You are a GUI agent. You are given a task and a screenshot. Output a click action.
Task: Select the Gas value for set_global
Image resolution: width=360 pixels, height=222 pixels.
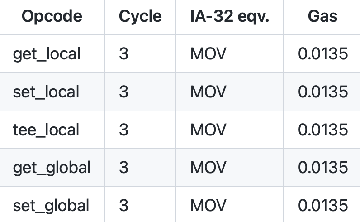pyautogui.click(x=323, y=205)
